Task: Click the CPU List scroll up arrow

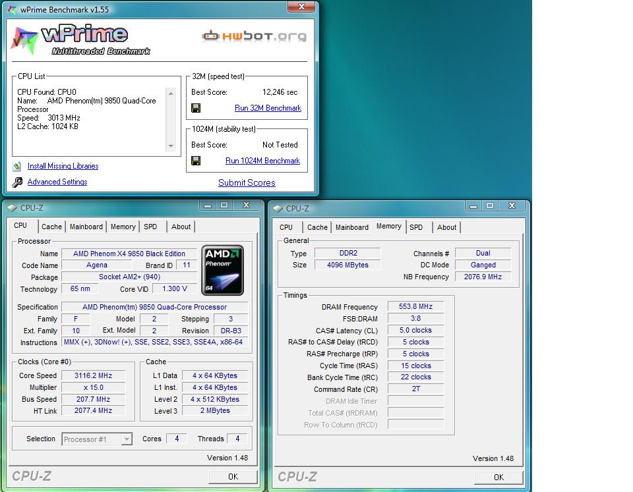Action: pyautogui.click(x=171, y=93)
